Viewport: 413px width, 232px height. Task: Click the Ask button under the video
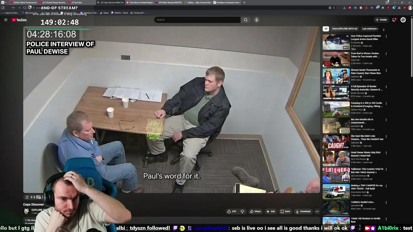tap(270, 211)
